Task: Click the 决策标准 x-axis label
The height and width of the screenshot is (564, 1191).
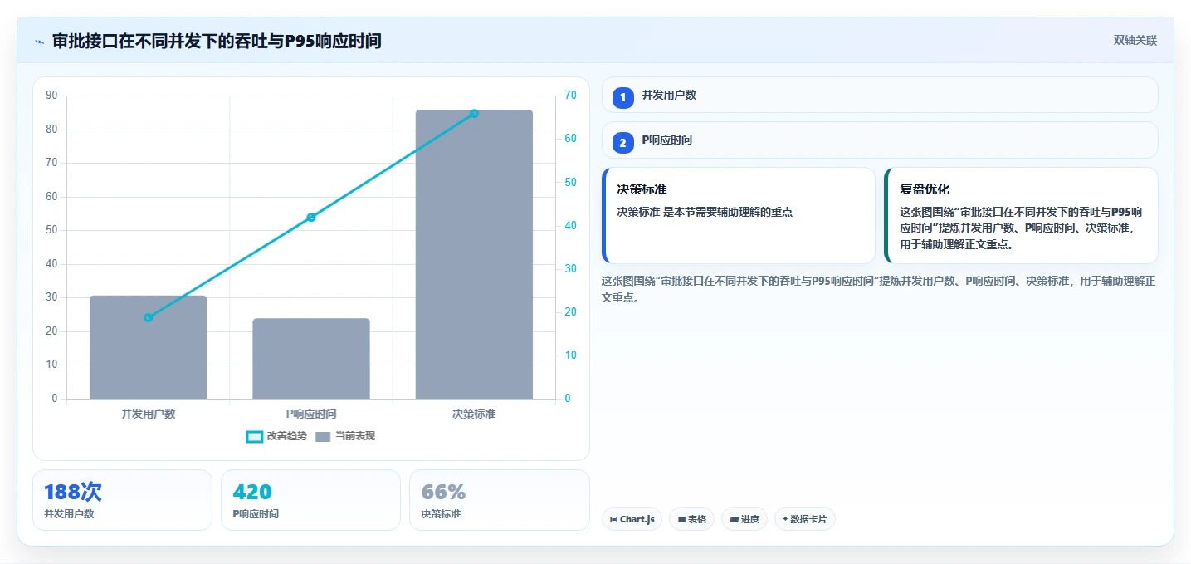Action: [474, 414]
